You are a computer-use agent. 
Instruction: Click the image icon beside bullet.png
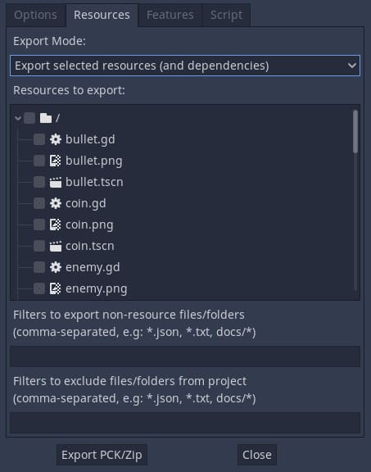pyautogui.click(x=56, y=161)
